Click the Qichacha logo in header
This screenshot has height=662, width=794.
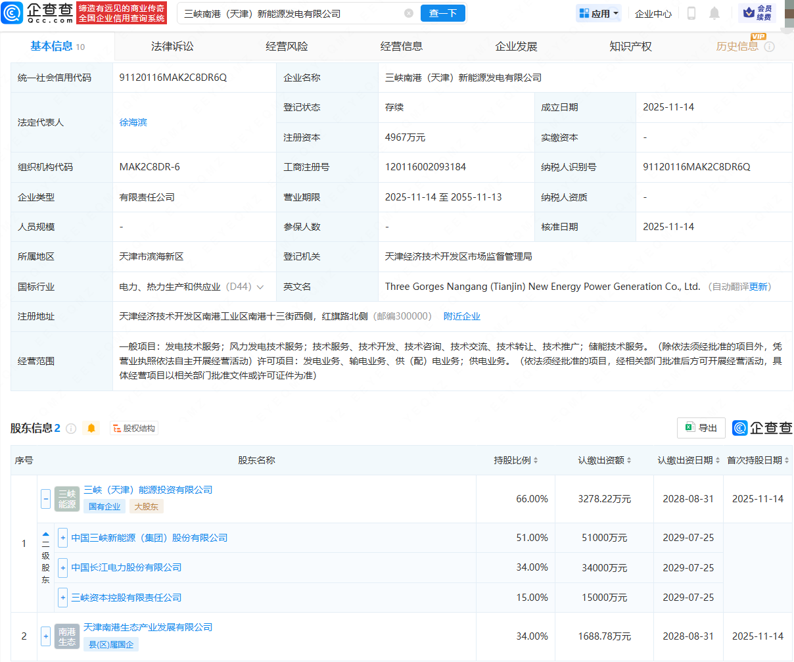pos(37,13)
